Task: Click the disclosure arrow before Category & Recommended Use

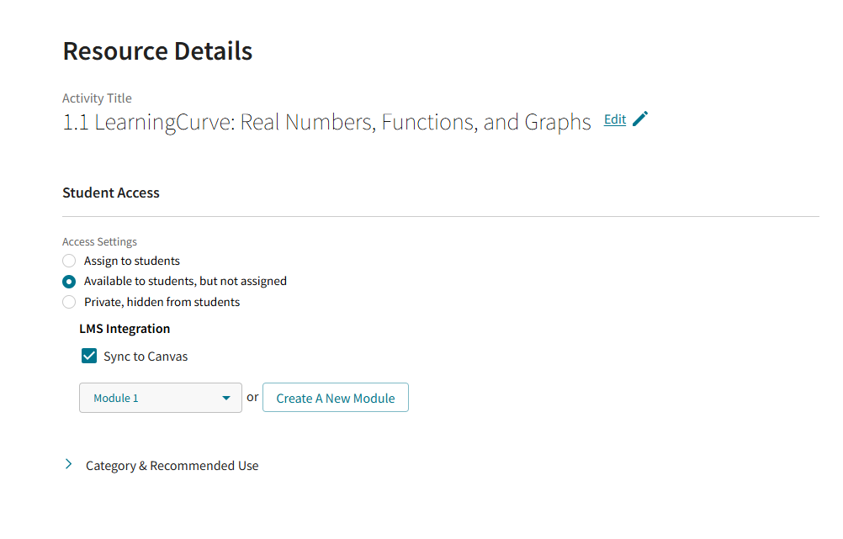Action: [x=68, y=463]
